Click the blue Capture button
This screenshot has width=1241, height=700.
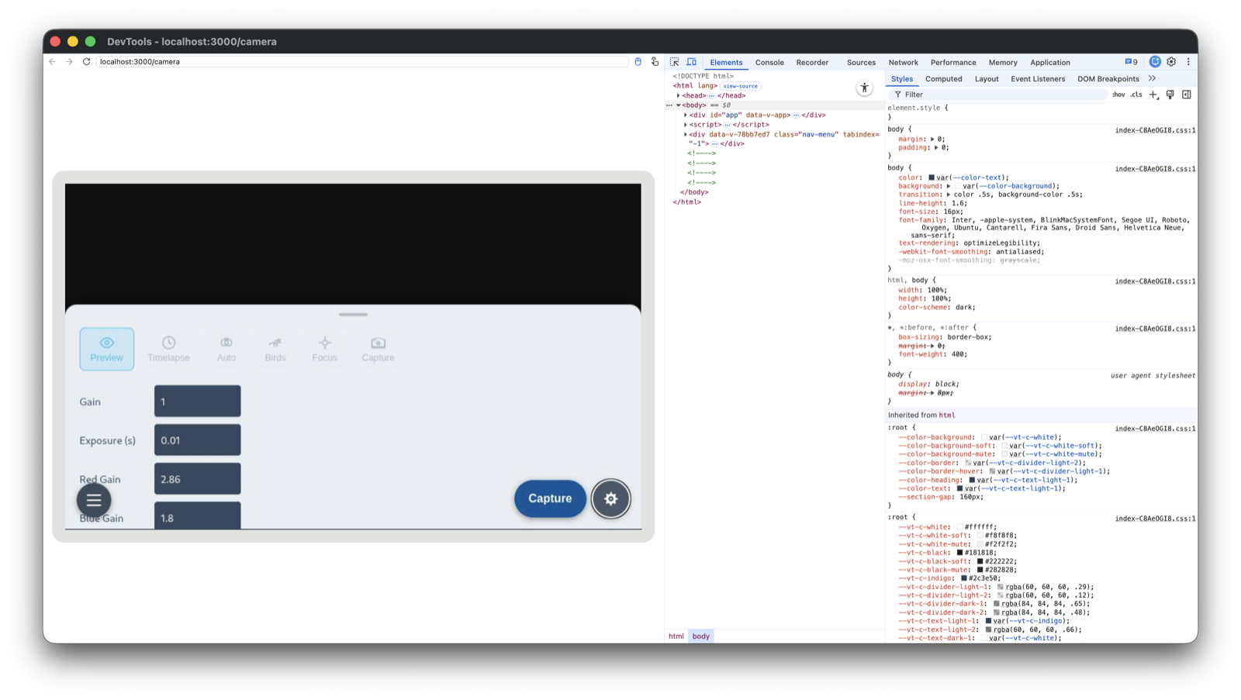[x=550, y=499]
